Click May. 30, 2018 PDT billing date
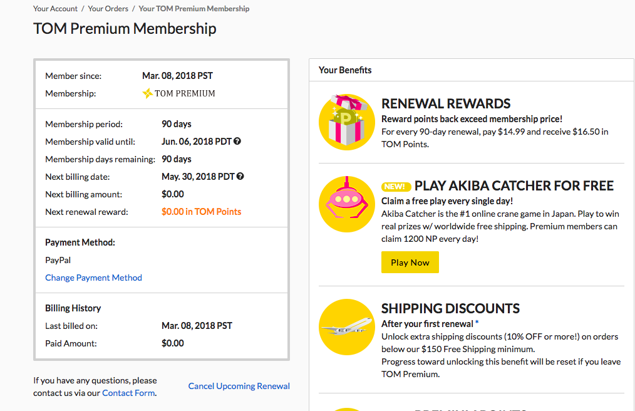The width and height of the screenshot is (635, 411). 198,177
